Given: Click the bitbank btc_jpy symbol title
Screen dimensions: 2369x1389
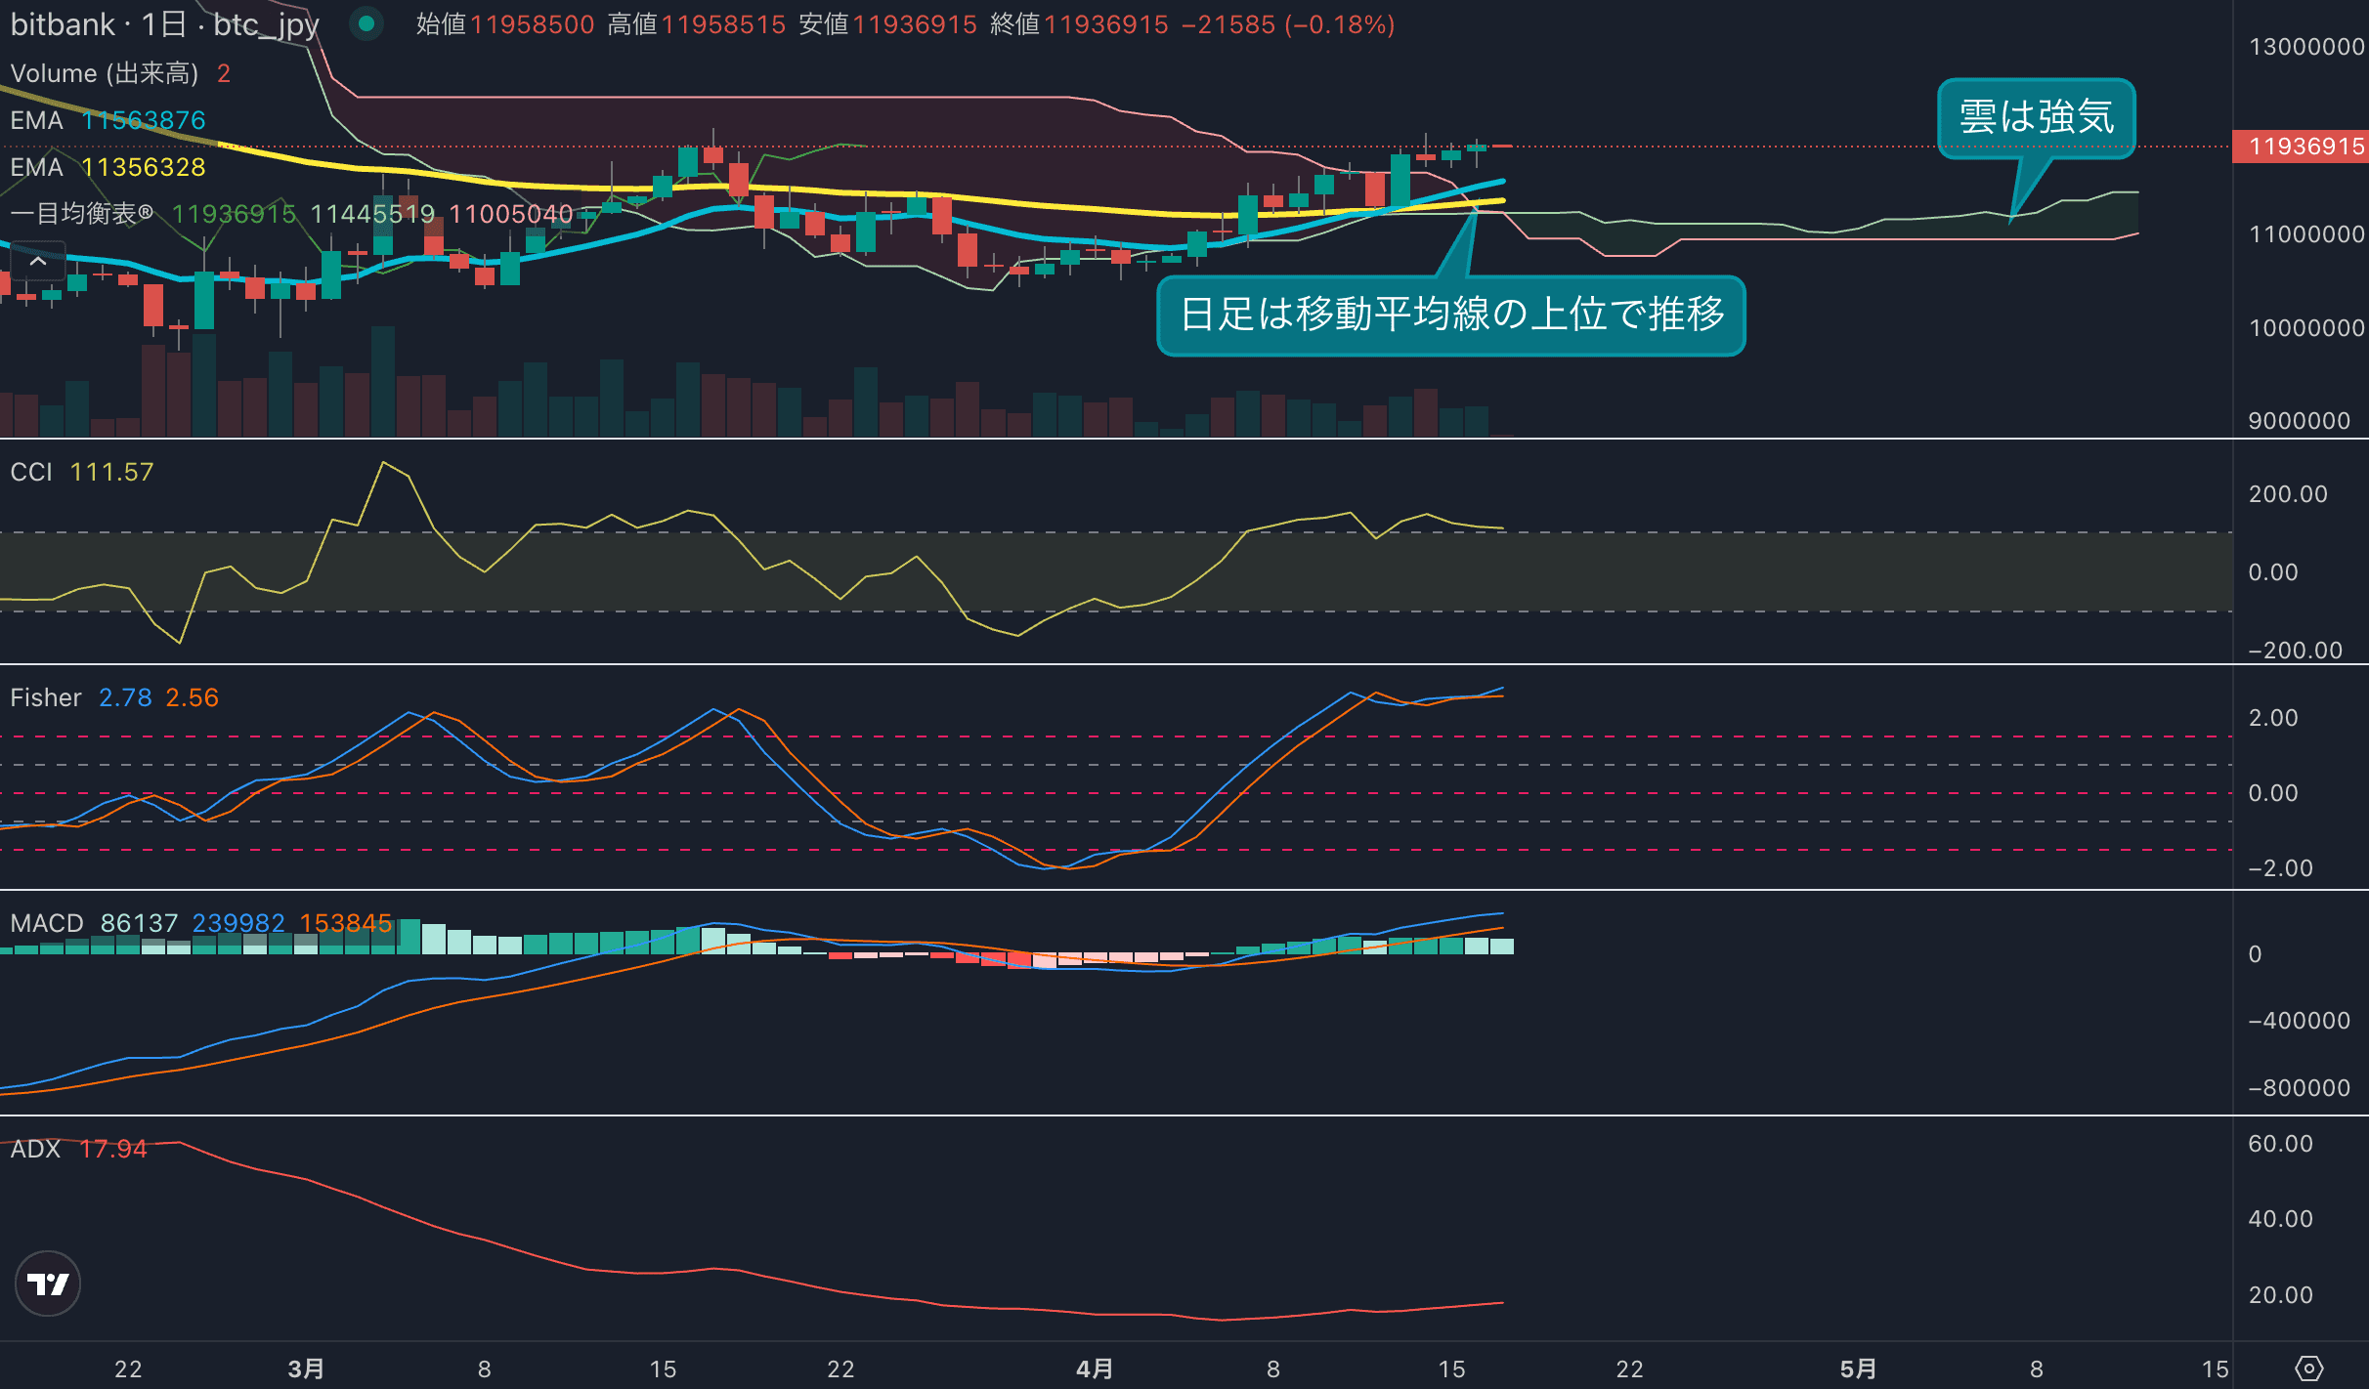Looking at the screenshot, I should [x=164, y=24].
